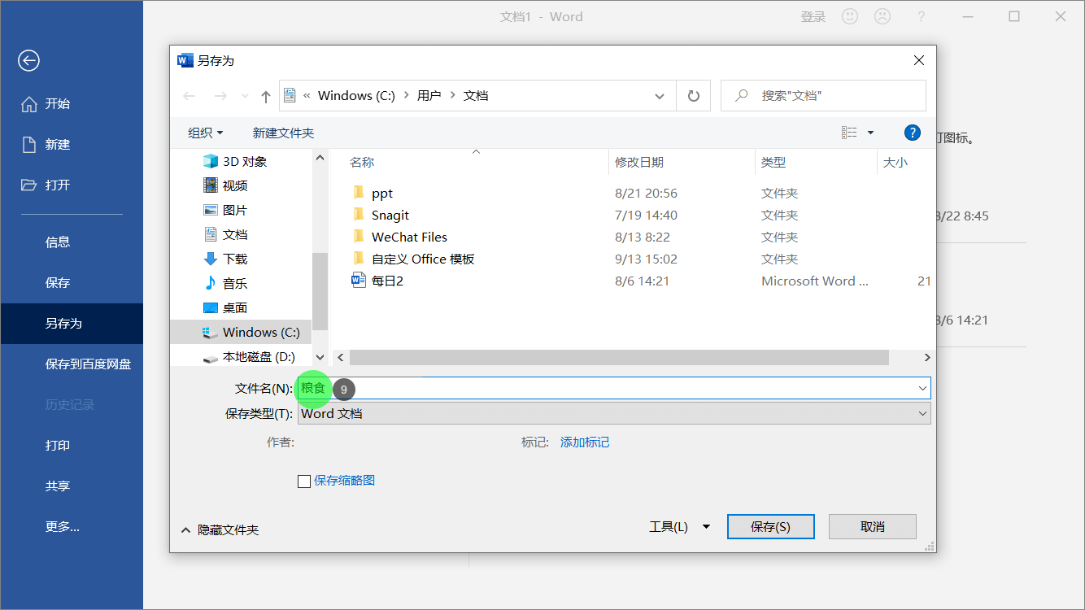The height and width of the screenshot is (610, 1085).
Task: Open recent locations dropdown arrow
Action: [x=245, y=96]
